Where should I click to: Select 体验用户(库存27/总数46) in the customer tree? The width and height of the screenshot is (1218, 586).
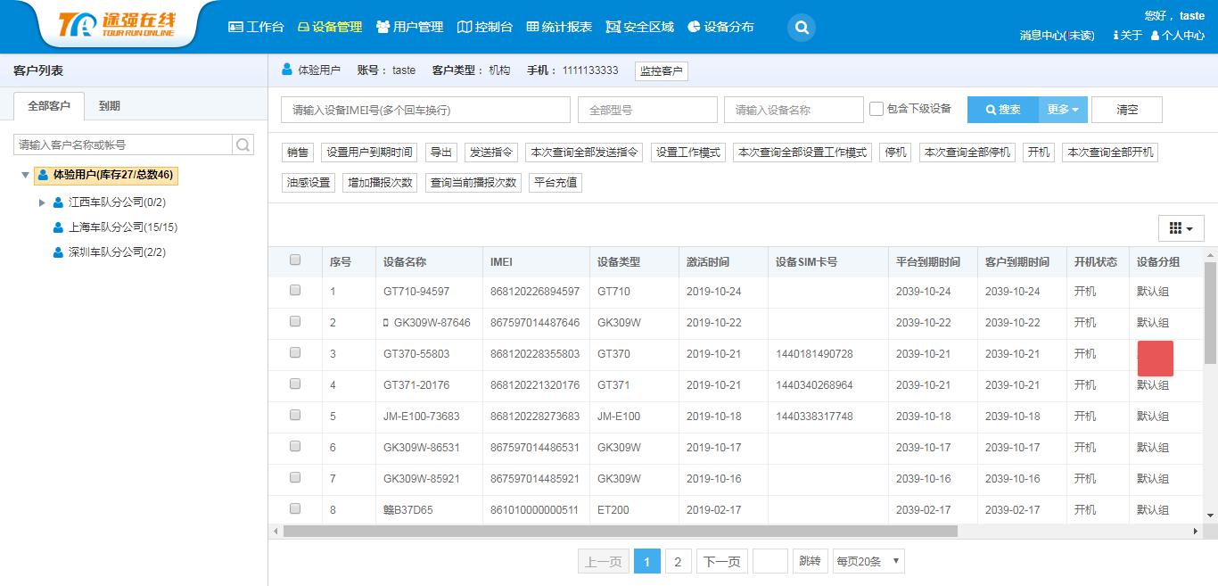[105, 175]
